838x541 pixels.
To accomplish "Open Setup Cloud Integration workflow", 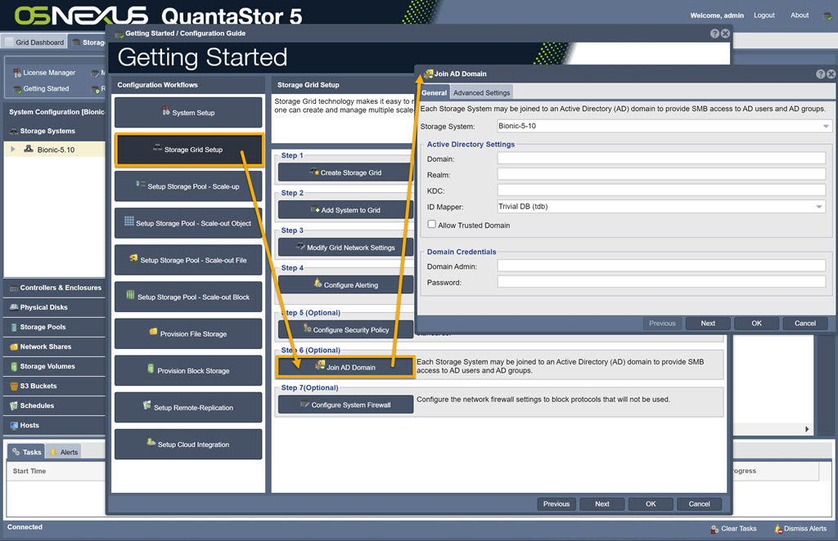I will 188,444.
